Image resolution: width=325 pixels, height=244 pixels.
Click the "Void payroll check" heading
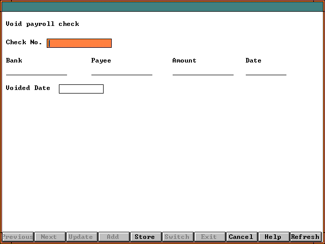[x=43, y=24]
